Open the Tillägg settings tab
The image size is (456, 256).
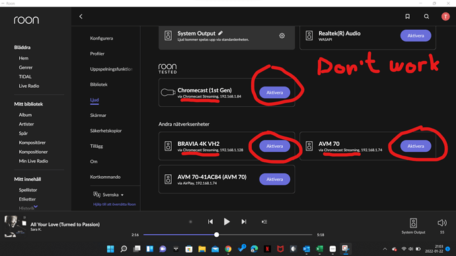(x=96, y=146)
